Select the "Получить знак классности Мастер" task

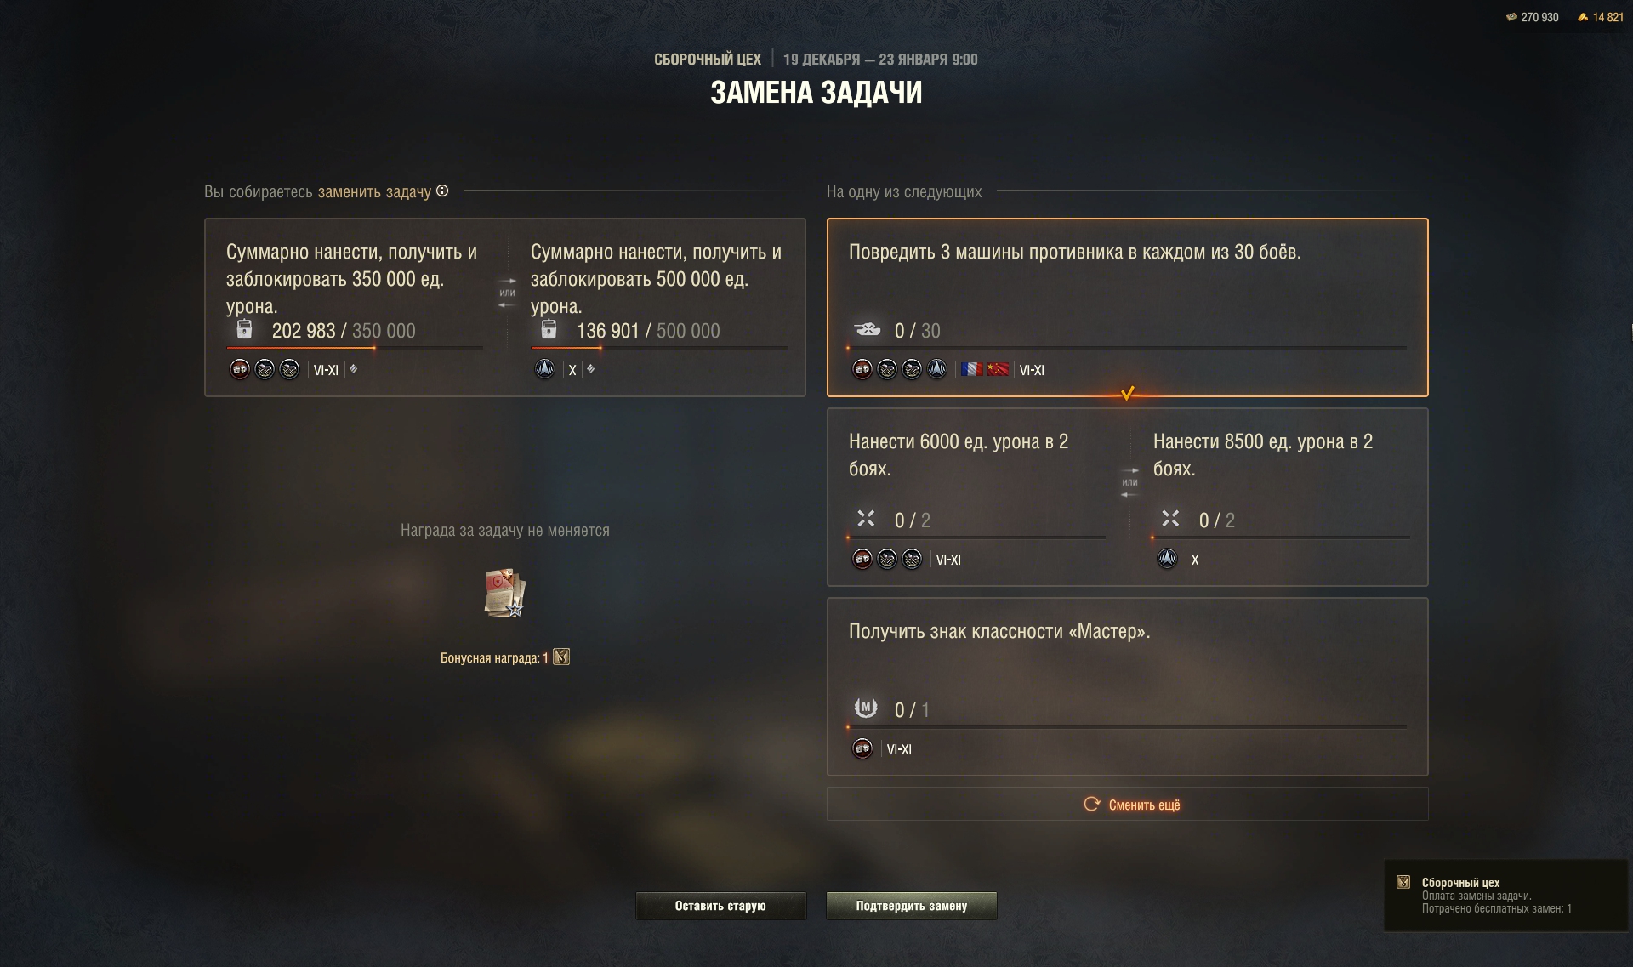(1127, 686)
